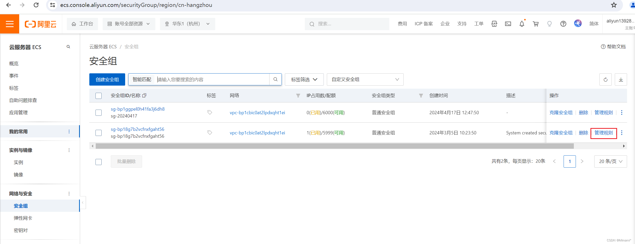Open 实例 in the sidebar
635x244 pixels.
[18, 162]
